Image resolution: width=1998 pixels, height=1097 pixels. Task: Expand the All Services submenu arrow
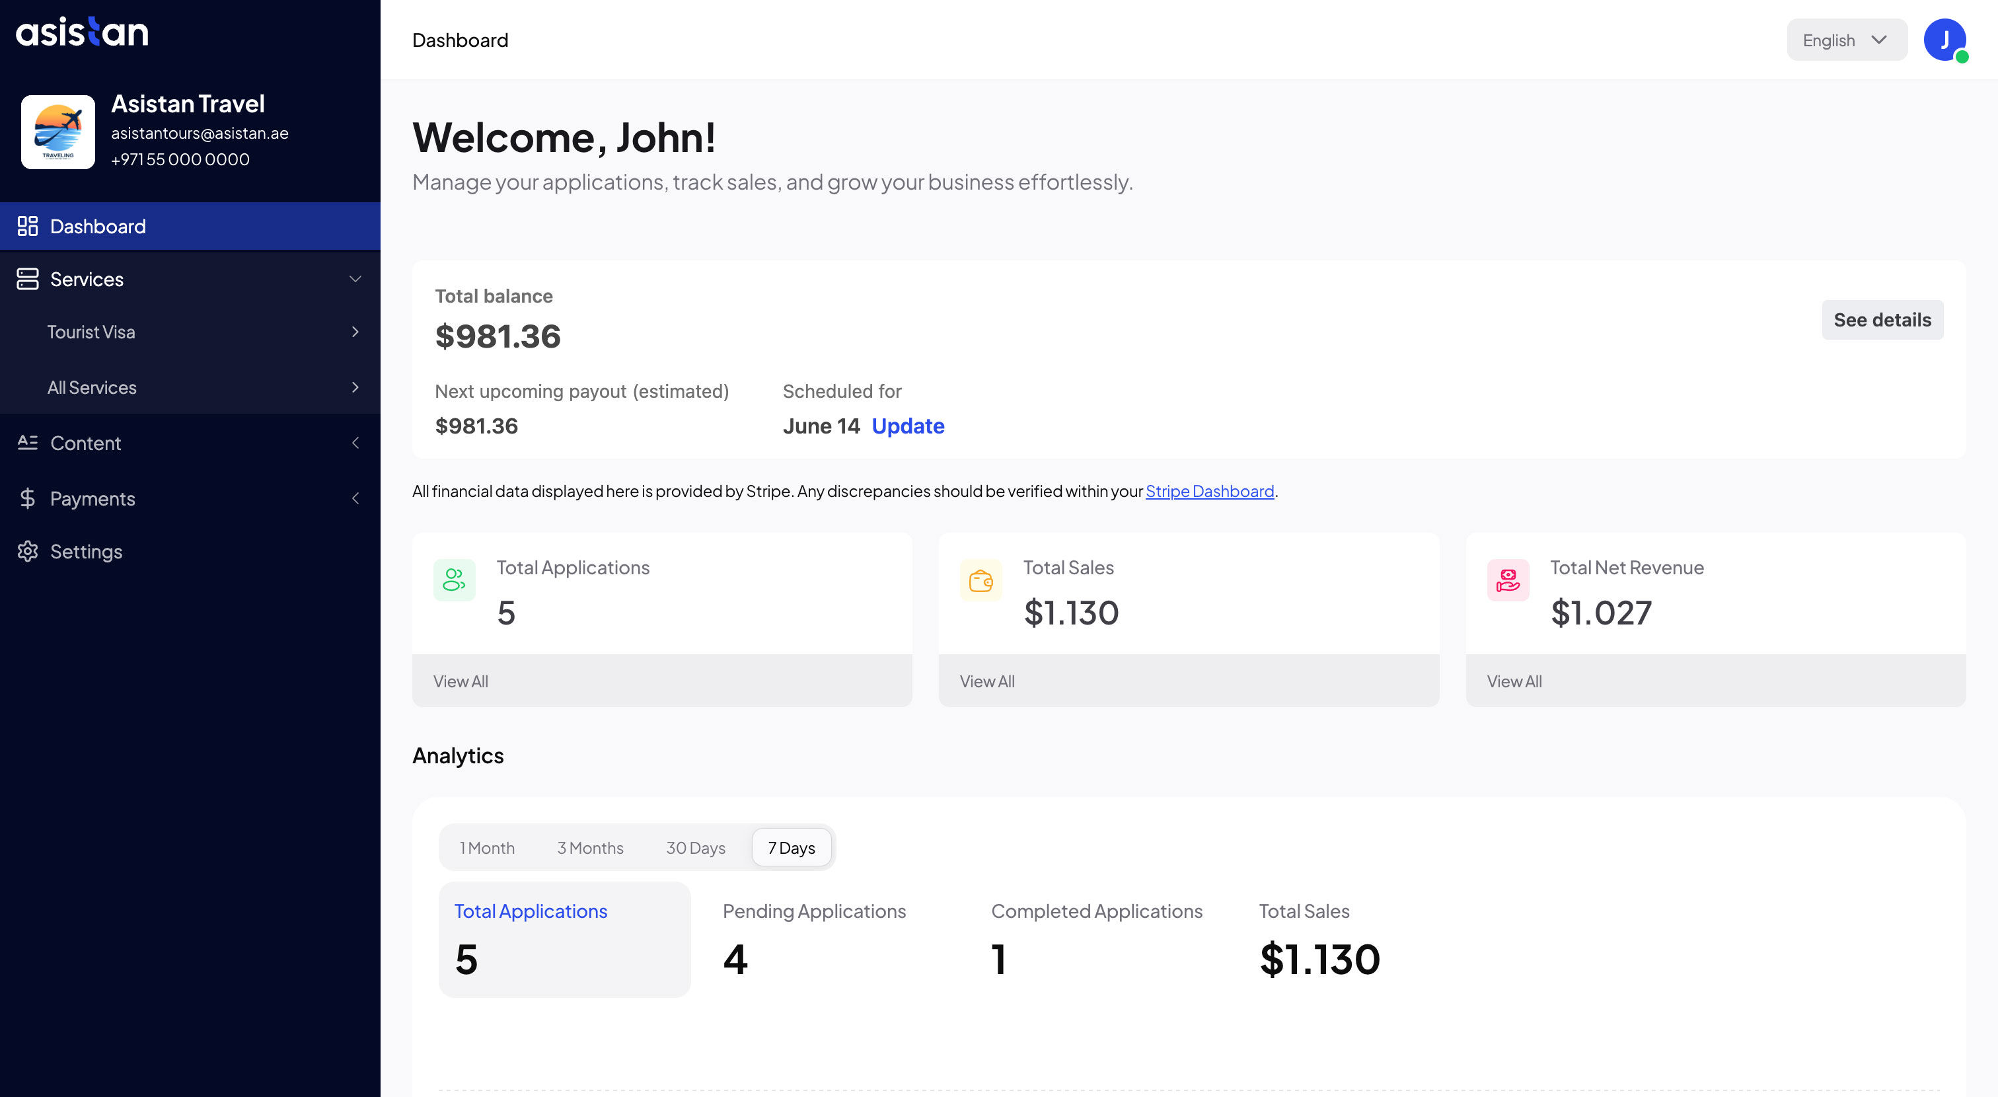point(355,387)
